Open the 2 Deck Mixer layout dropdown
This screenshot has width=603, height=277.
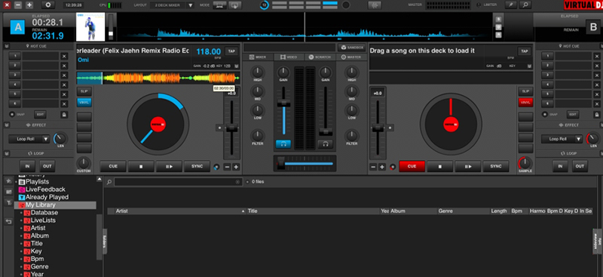pyautogui.click(x=173, y=5)
